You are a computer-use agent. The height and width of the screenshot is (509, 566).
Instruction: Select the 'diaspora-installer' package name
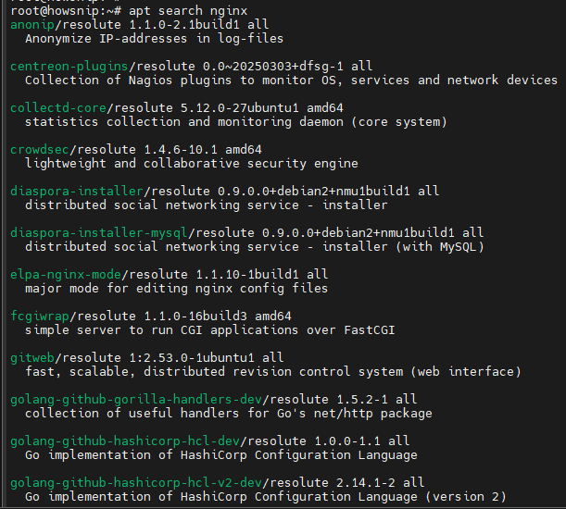77,192
